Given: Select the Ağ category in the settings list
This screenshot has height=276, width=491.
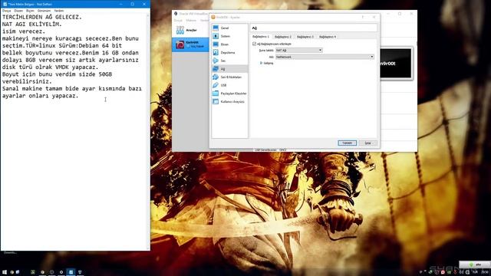Looking at the screenshot, I should (x=229, y=69).
